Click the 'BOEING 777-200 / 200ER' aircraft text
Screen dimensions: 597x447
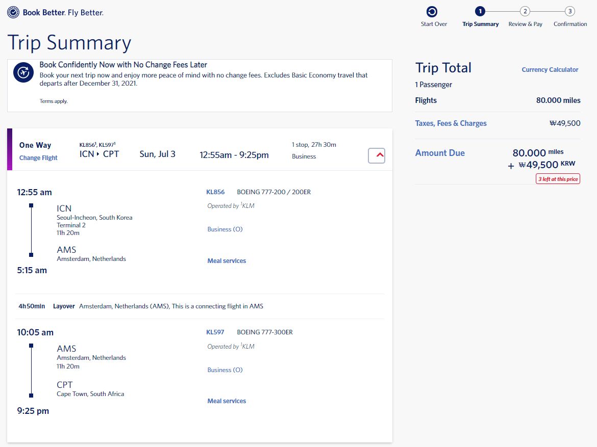click(x=273, y=192)
